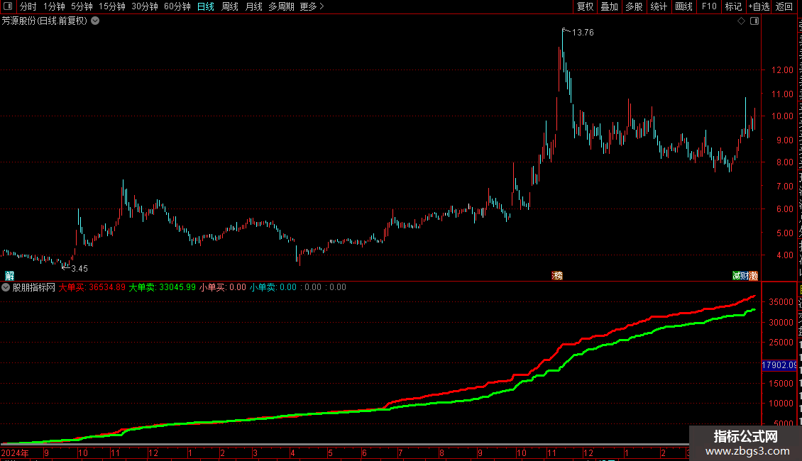Select the 日线 daily tab
The width and height of the screenshot is (802, 461).
[x=206, y=6]
